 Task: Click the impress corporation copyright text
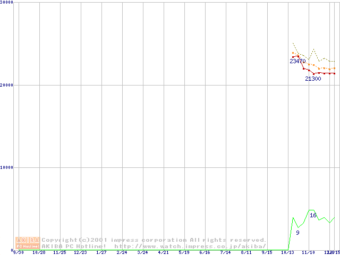(x=154, y=240)
